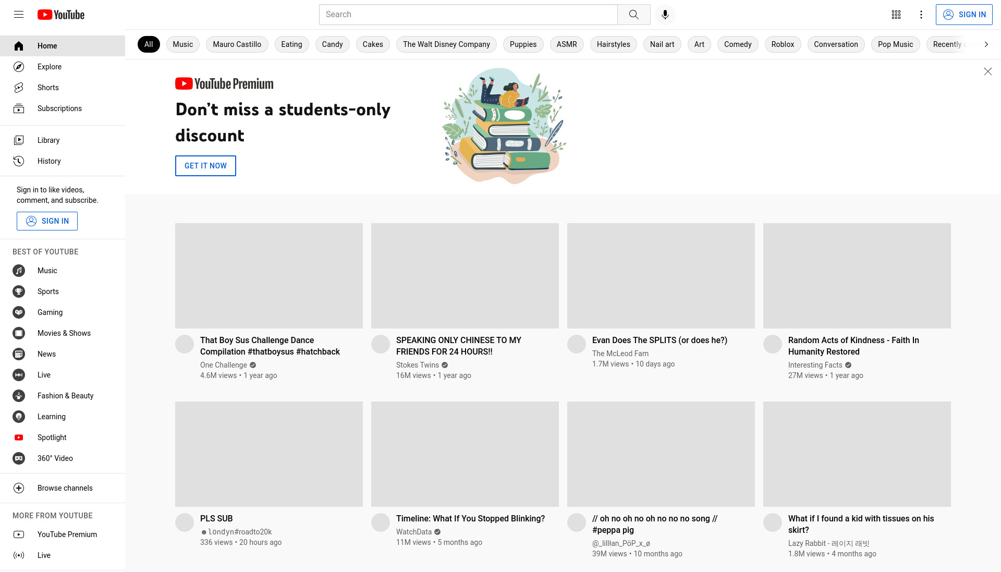Go to Subscriptions in sidebar
Image resolution: width=1001 pixels, height=572 pixels.
(x=63, y=108)
